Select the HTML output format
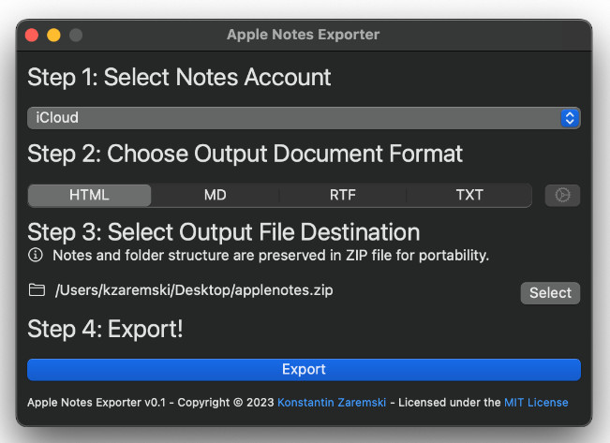The height and width of the screenshot is (443, 610). pos(89,195)
